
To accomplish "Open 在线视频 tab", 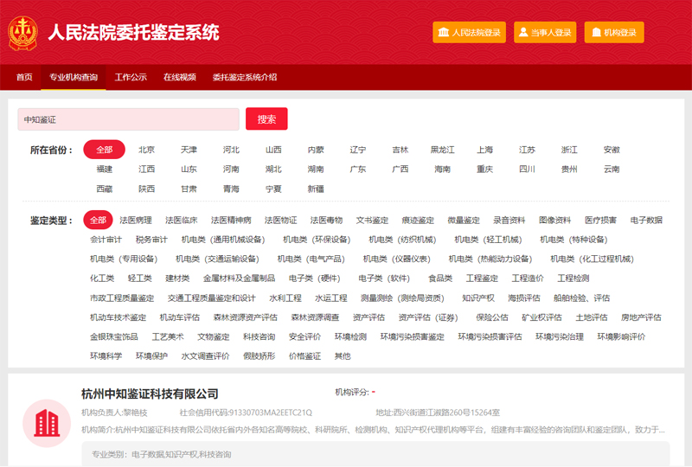I will (x=180, y=77).
